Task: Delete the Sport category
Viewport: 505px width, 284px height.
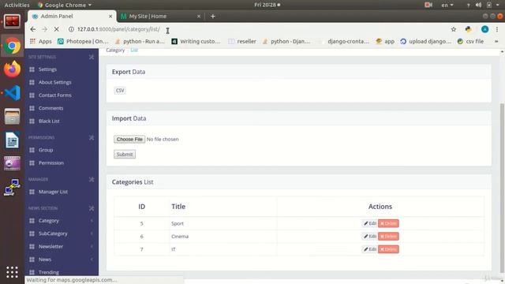Action: [x=388, y=223]
